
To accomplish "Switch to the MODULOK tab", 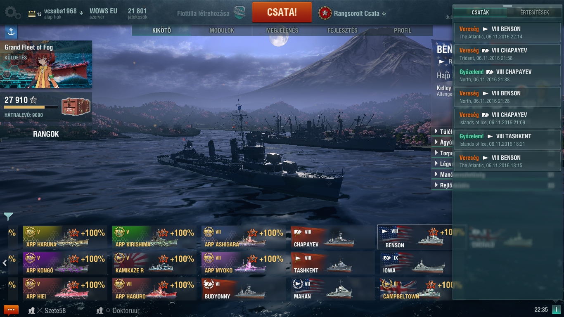I will [222, 31].
